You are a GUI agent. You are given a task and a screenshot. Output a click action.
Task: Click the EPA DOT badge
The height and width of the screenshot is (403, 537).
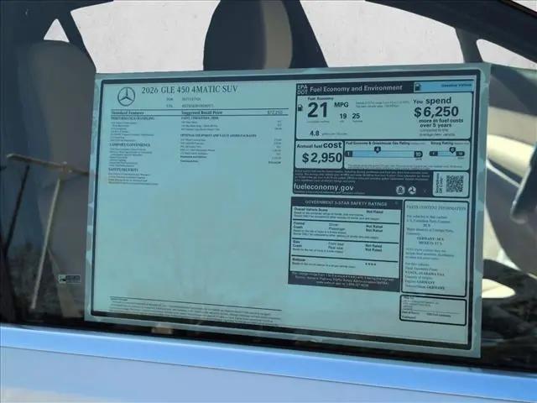[302, 90]
